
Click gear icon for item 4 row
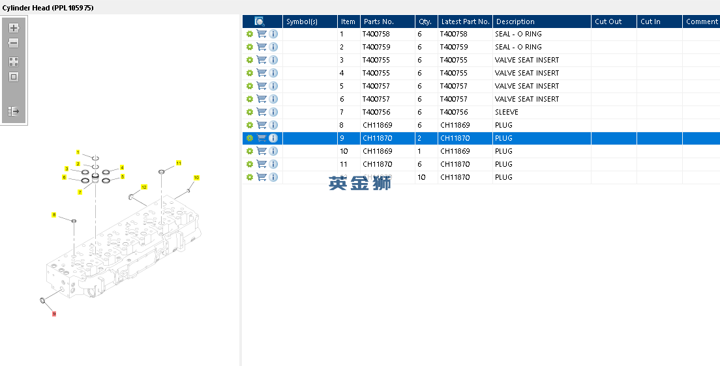[250, 73]
